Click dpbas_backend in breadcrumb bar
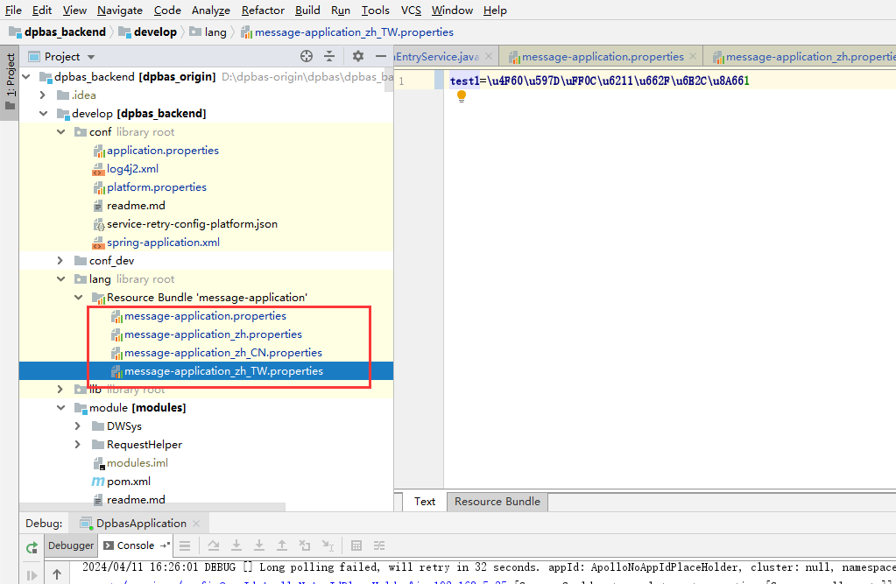The height and width of the screenshot is (584, 896). 58,32
